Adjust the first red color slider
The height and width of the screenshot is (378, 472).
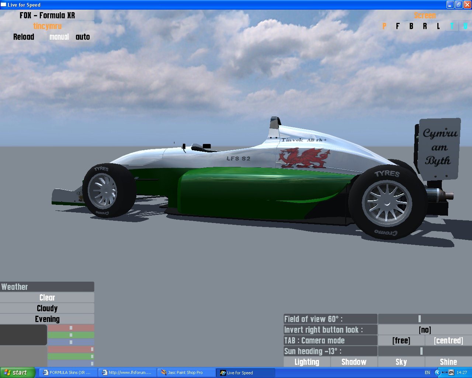tap(71, 328)
